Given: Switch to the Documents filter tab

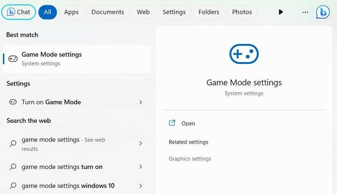Looking at the screenshot, I should [x=107, y=12].
